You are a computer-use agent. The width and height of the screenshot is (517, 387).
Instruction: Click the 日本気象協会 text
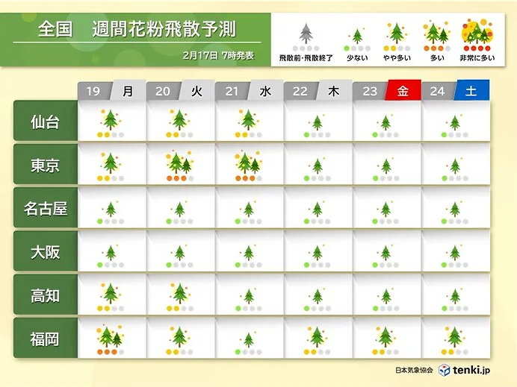pyautogui.click(x=414, y=370)
